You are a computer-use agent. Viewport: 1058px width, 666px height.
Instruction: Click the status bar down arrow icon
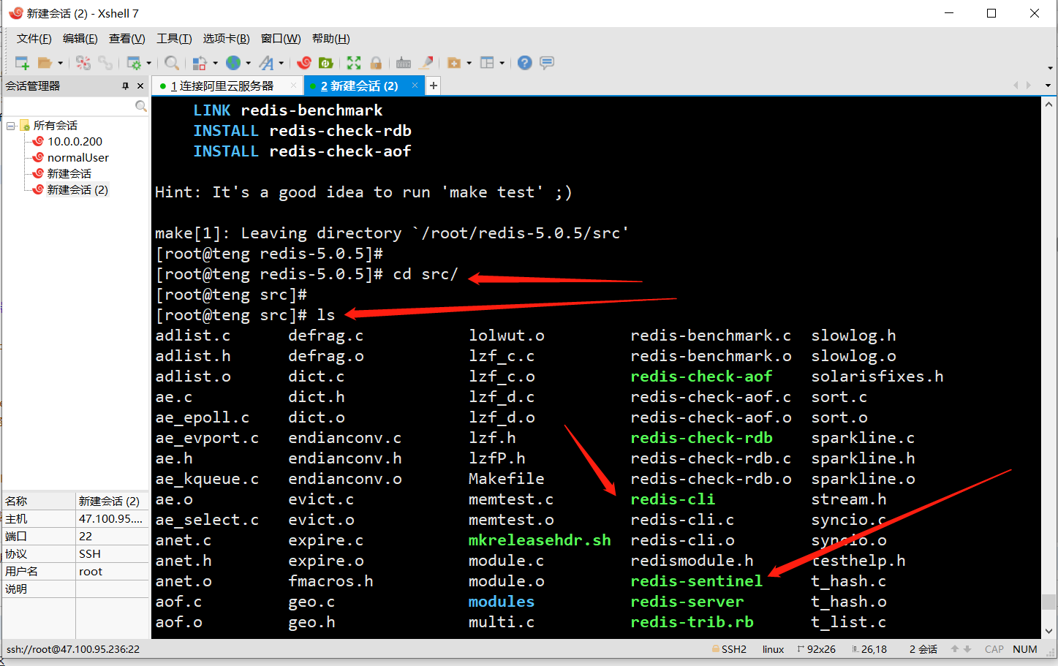967,649
